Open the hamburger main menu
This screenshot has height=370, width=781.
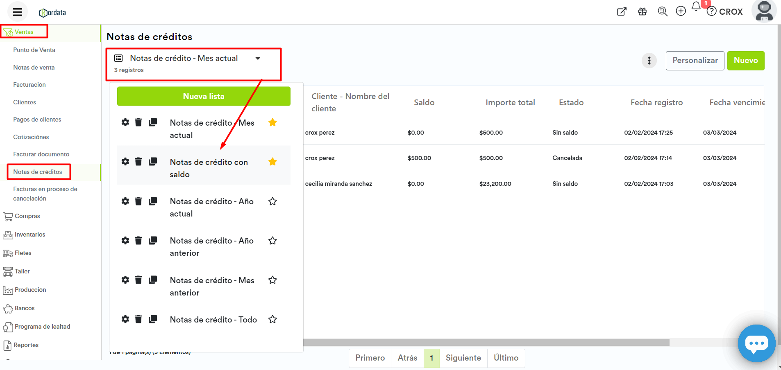tap(17, 12)
